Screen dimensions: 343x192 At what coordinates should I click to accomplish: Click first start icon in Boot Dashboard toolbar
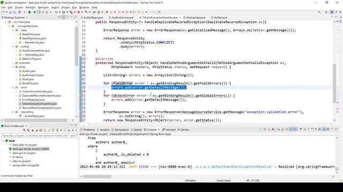click(25, 130)
